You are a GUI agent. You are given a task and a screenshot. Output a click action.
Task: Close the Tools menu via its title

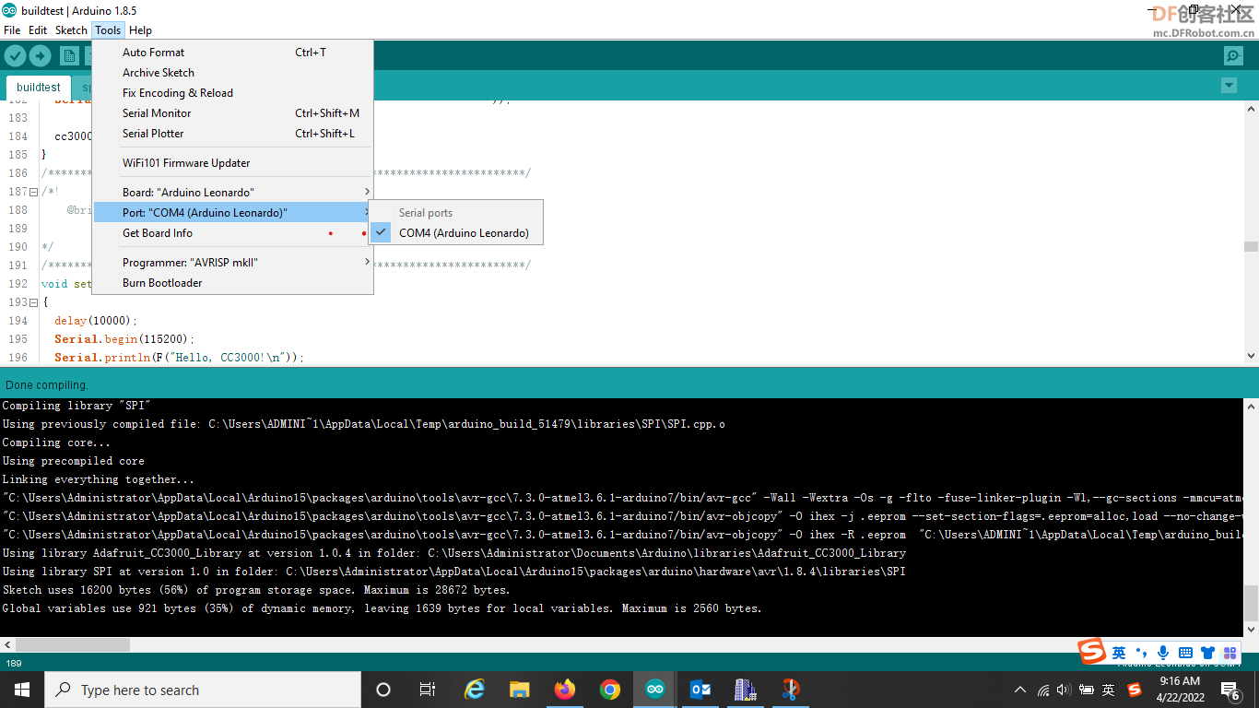pyautogui.click(x=108, y=30)
